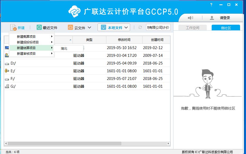The height and width of the screenshot is (154, 246).
Task: Click the Windows drive icon in second row
Action: click(7, 55)
